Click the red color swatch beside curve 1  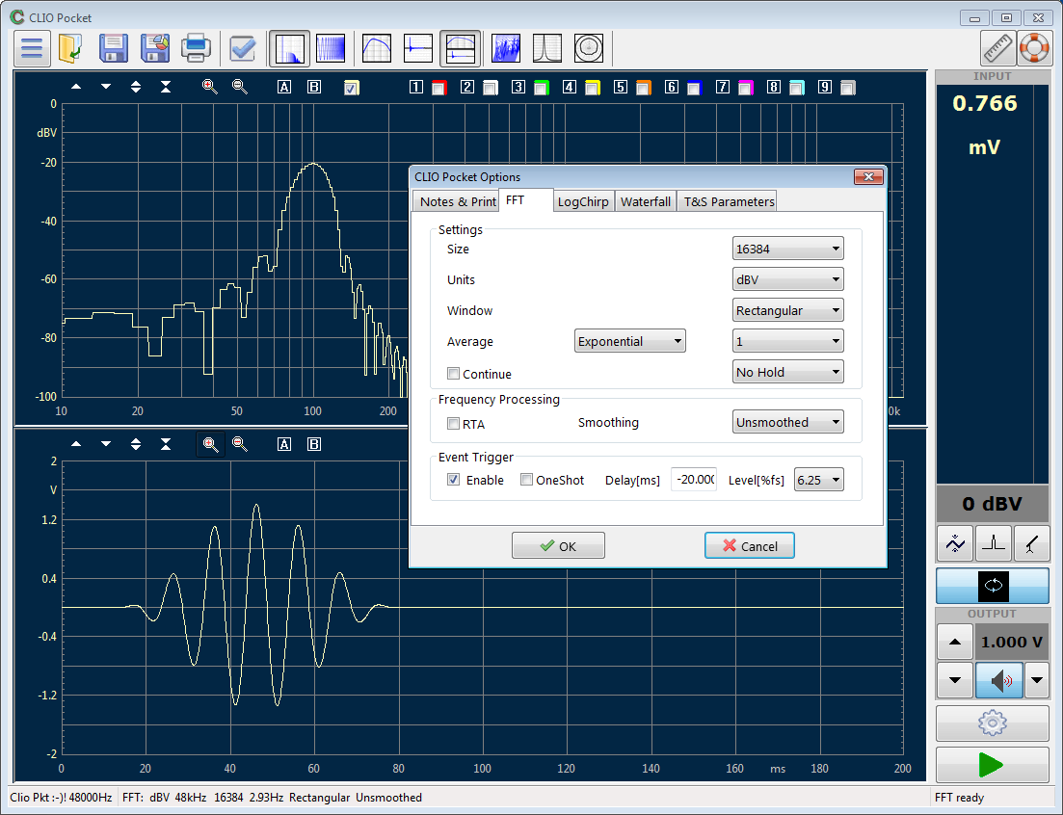pyautogui.click(x=438, y=87)
